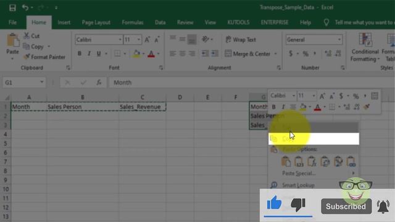Switch to the Formulas tab
The image size is (395, 222).
[x=133, y=22]
